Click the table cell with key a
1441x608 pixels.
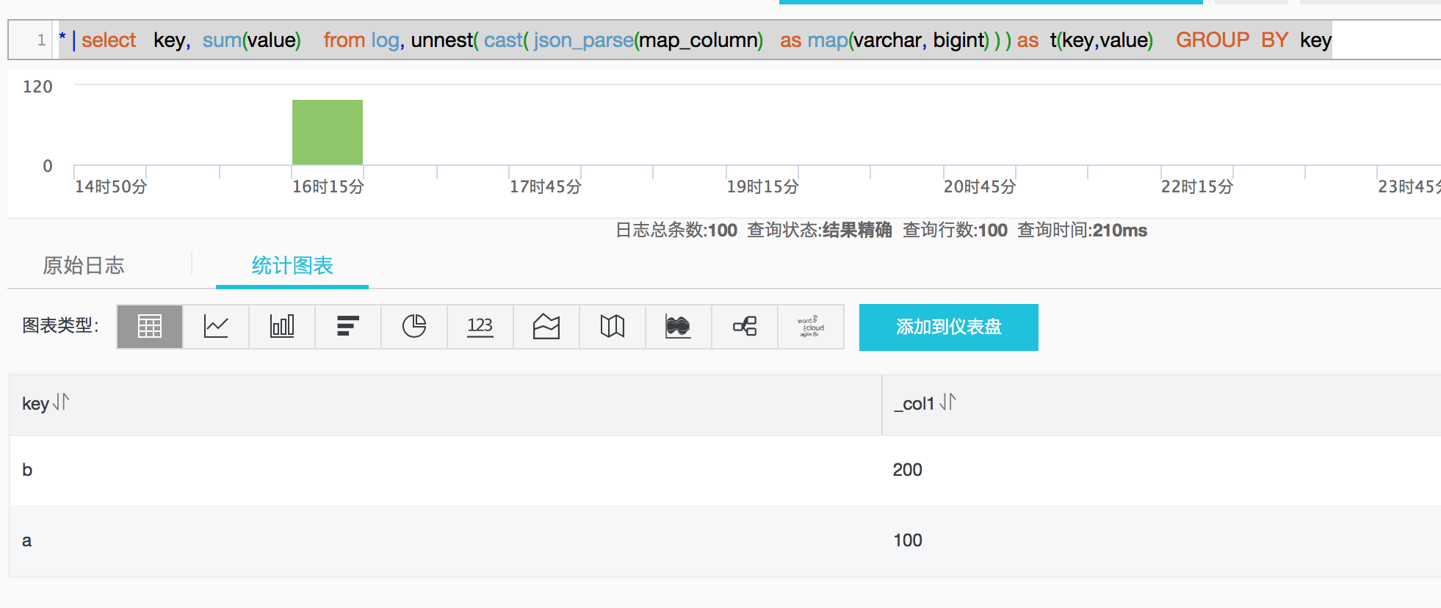coord(27,540)
